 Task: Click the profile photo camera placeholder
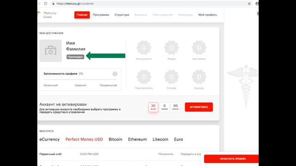(50, 51)
